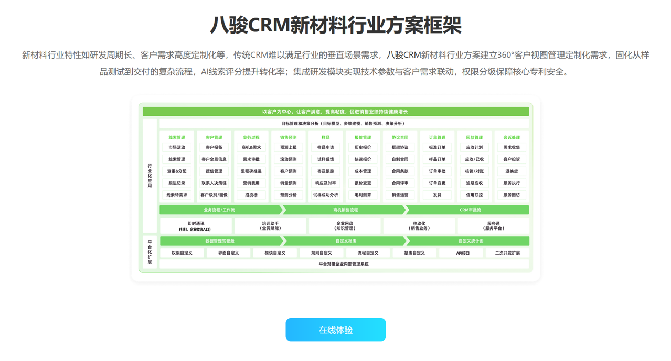Select the 样品申请 box
Screen dimensions: 671x361
tap(325, 148)
